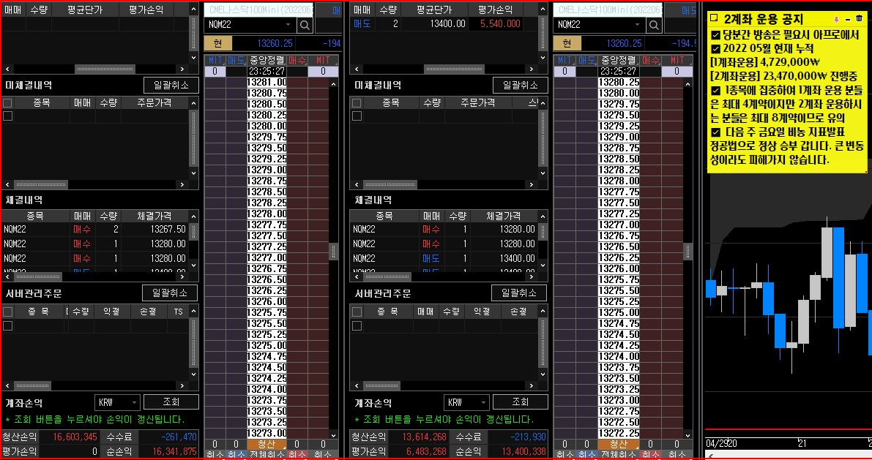This screenshot has height=460, width=872.
Task: Toggle first row checkbox in right 미체결내역
Action: point(357,116)
